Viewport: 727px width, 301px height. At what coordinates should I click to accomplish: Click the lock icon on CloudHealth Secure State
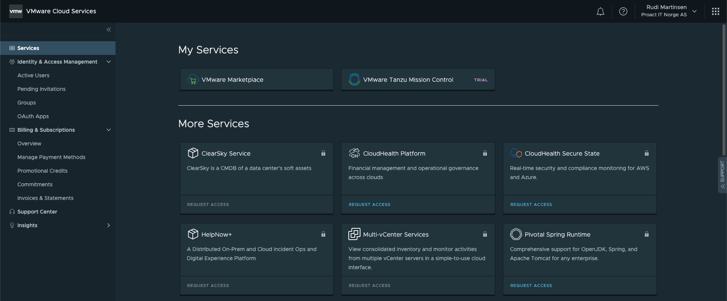coord(647,153)
